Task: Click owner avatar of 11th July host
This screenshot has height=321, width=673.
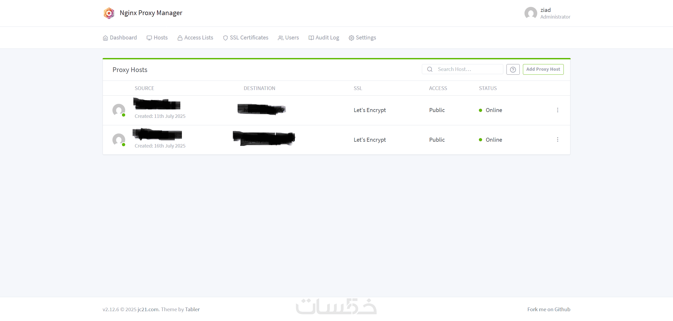Action: tap(119, 110)
